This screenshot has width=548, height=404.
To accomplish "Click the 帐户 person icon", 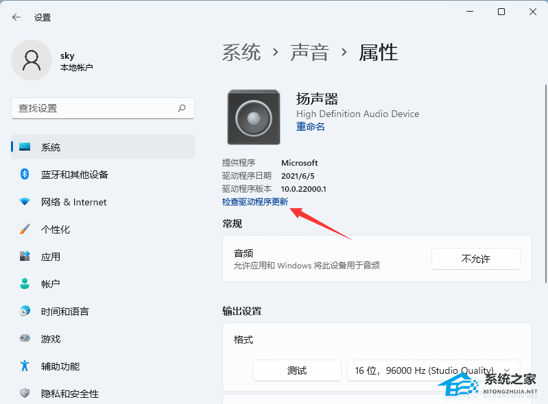I will tap(25, 283).
